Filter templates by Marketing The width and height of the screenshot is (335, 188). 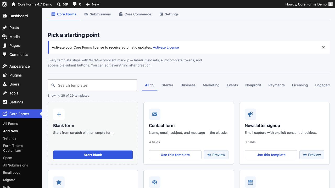pyautogui.click(x=211, y=85)
